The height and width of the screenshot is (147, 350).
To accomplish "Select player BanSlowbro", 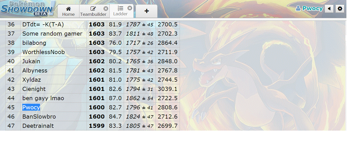I will tap(39, 117).
